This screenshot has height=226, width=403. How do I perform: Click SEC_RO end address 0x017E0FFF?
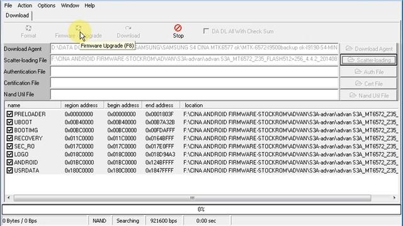(x=159, y=146)
